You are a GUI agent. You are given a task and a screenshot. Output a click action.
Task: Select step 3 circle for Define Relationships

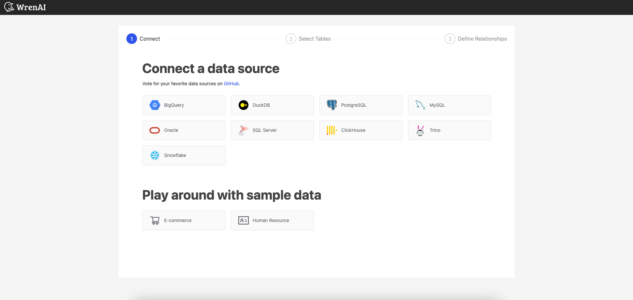click(x=450, y=39)
